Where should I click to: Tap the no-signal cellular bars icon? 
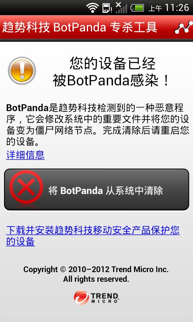(x=121, y=8)
